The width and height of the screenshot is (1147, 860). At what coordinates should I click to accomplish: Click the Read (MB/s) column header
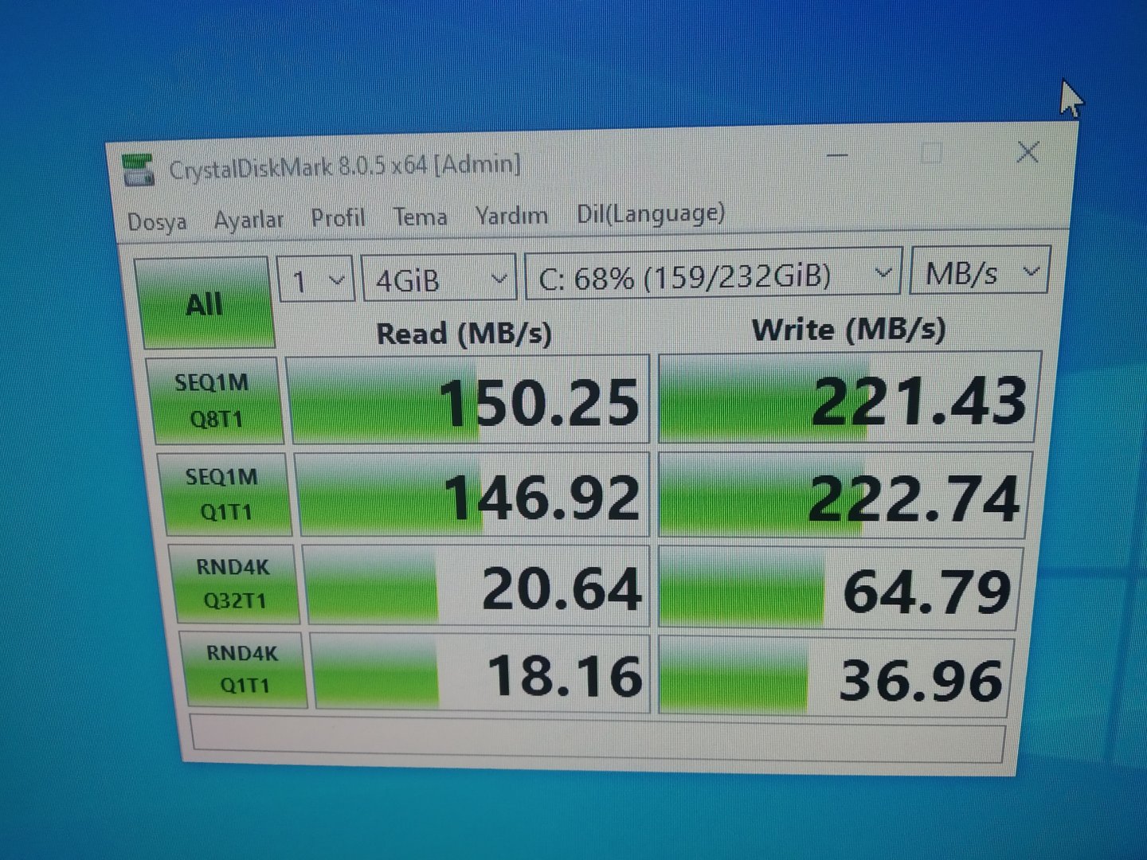point(464,333)
